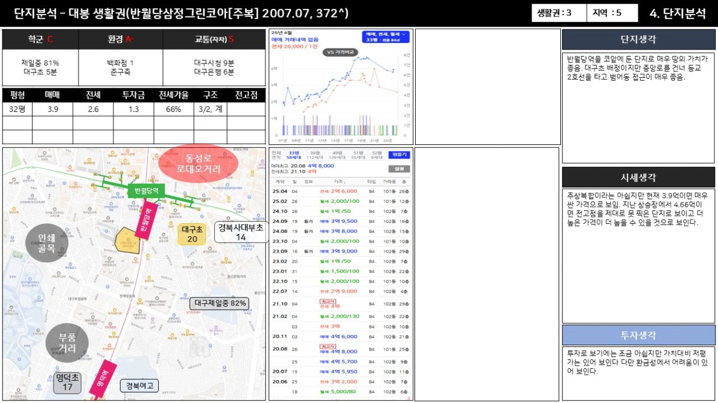
Task: Click the red 동성로 로데오거리 oval
Action: point(198,163)
